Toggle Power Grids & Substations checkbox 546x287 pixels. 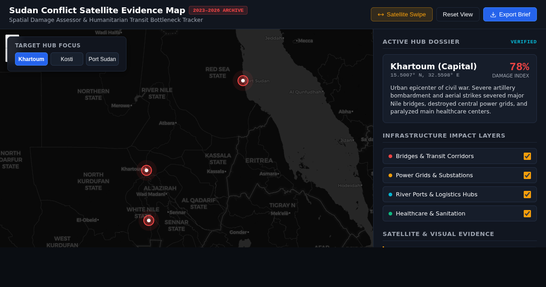click(527, 175)
